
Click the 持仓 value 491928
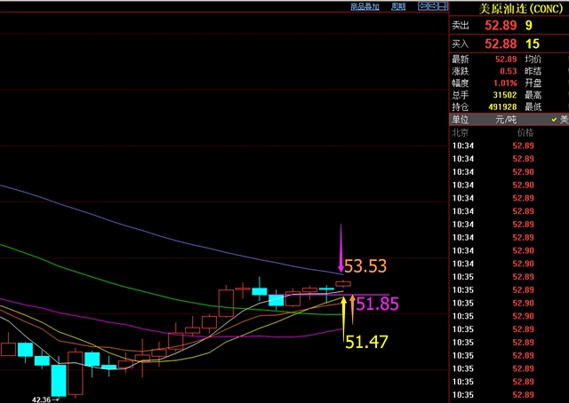point(502,107)
